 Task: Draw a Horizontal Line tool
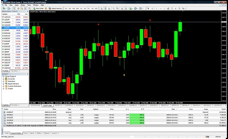(x=161, y=8)
